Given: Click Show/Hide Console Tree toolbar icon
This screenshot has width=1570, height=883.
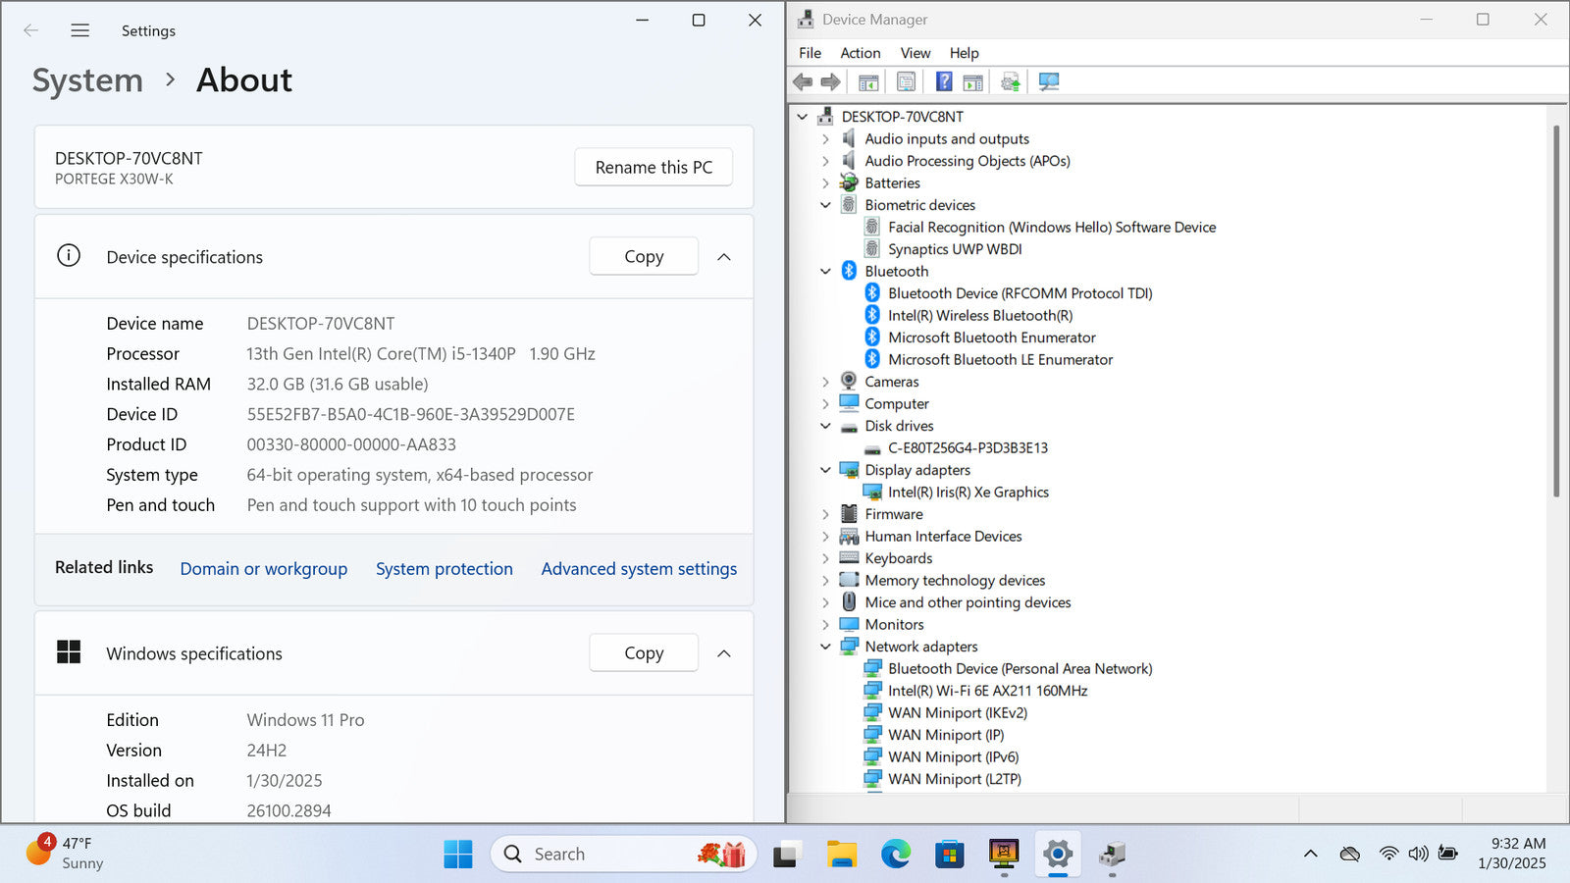Looking at the screenshot, I should [868, 82].
